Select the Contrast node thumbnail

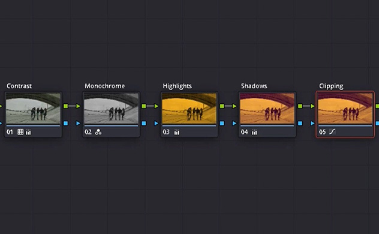pos(33,109)
